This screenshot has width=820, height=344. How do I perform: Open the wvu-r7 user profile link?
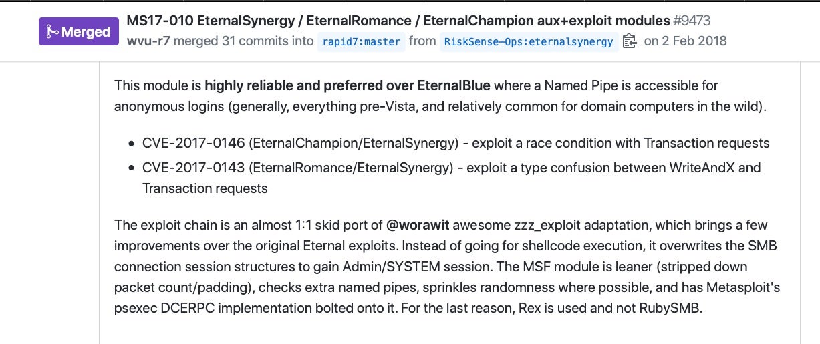tap(149, 41)
